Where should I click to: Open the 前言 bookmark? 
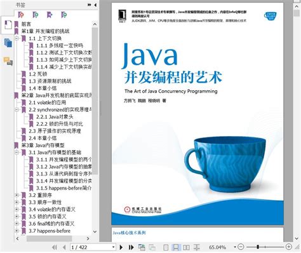[26, 24]
